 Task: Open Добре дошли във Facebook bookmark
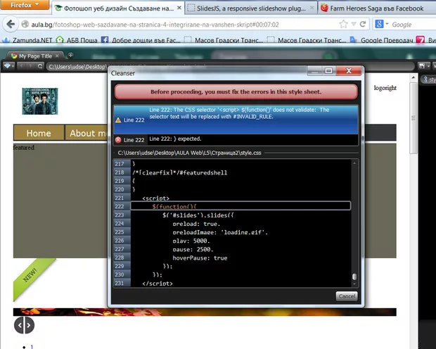click(x=141, y=40)
